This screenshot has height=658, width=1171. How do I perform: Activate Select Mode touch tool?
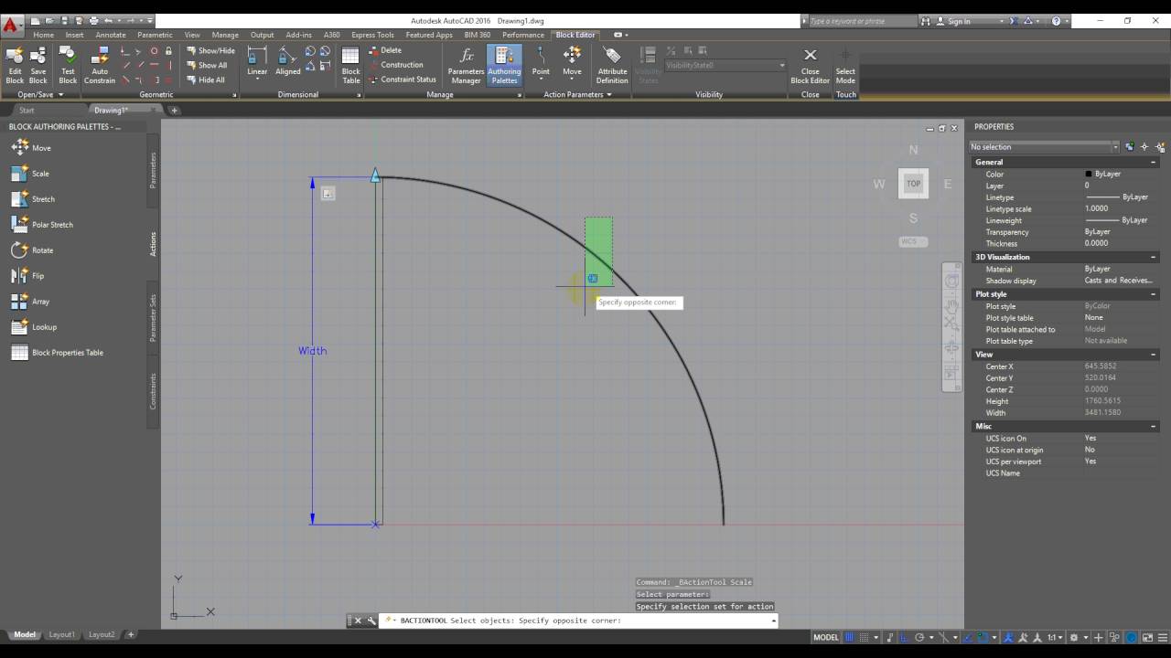click(x=845, y=65)
